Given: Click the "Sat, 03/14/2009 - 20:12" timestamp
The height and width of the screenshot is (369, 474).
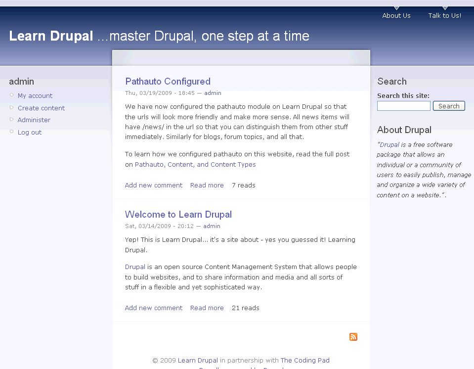Looking at the screenshot, I should point(159,226).
